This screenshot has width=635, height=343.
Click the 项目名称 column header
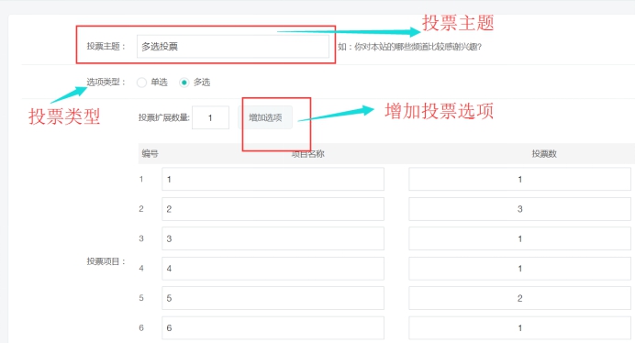pyautogui.click(x=307, y=154)
